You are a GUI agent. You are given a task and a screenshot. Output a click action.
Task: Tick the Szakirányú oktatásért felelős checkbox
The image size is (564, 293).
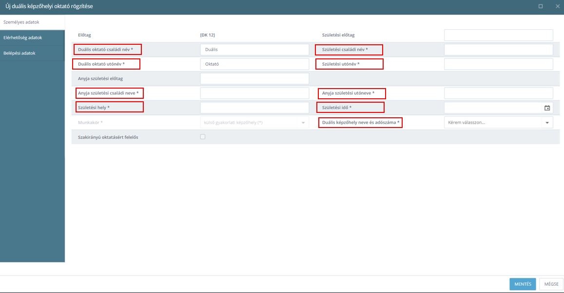pos(203,137)
